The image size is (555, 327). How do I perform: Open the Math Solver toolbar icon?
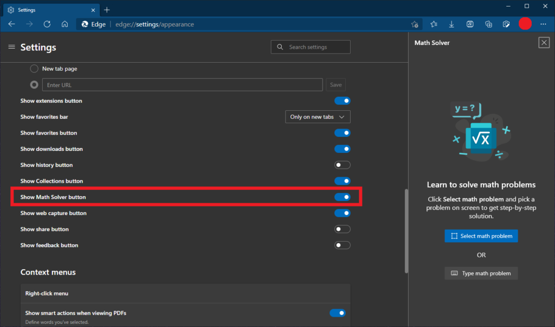(x=470, y=24)
